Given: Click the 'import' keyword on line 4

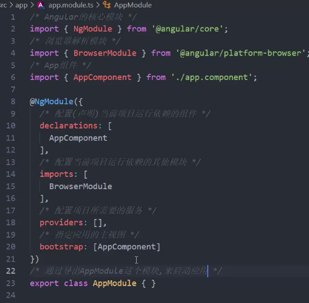Looking at the screenshot, I should (44, 53).
